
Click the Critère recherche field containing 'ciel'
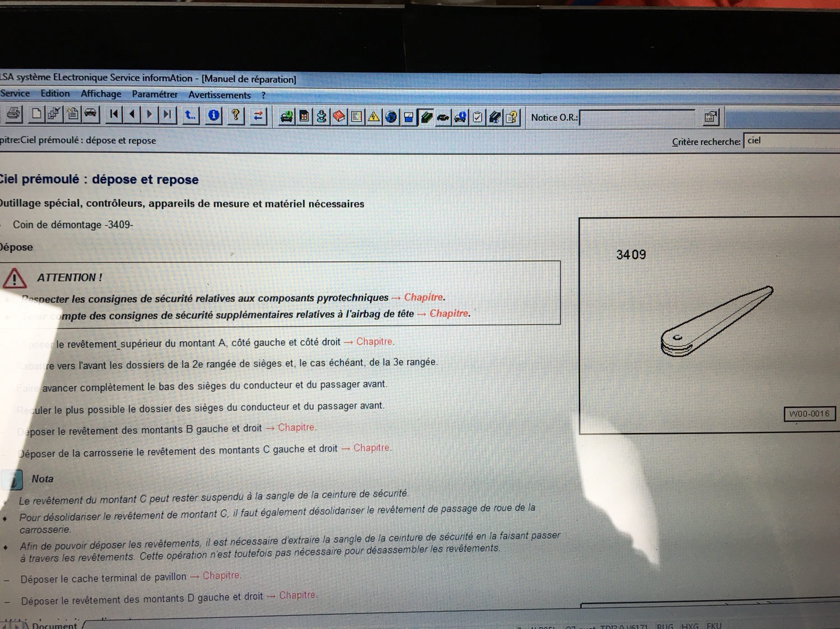[x=790, y=141]
